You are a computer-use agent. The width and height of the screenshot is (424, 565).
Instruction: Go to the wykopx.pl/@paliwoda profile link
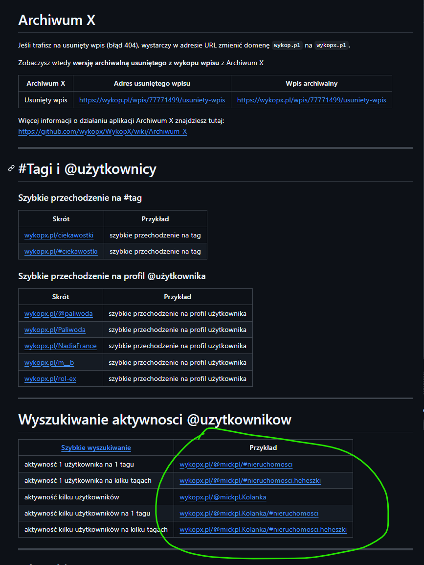pyautogui.click(x=58, y=313)
